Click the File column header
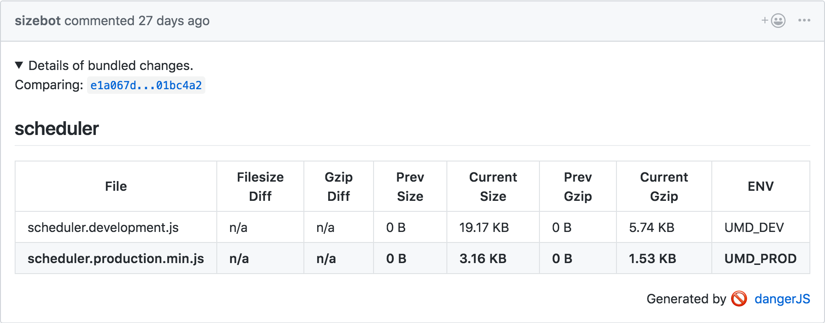 tap(116, 186)
